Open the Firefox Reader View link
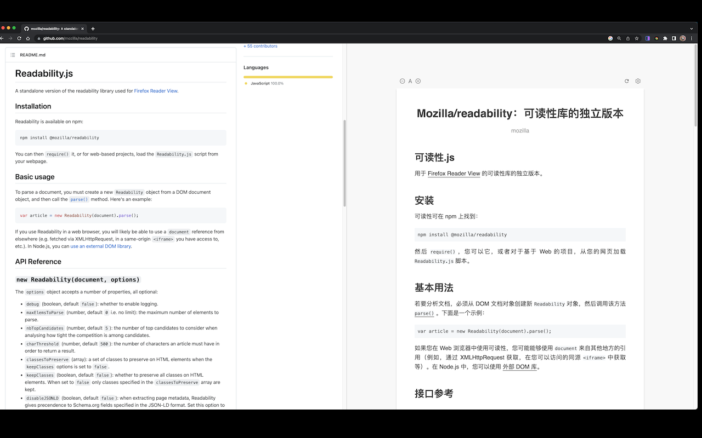Viewport: 702px width, 438px height. tap(155, 91)
